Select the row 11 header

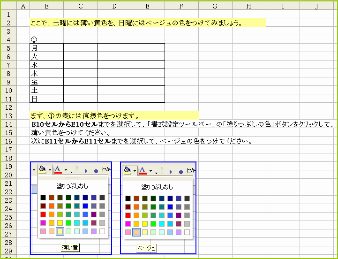[8, 99]
